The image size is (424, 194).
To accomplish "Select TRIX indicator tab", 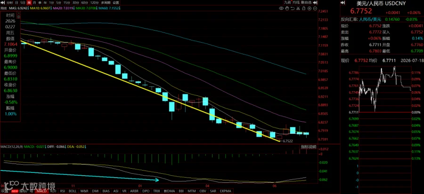I will tap(156, 191).
